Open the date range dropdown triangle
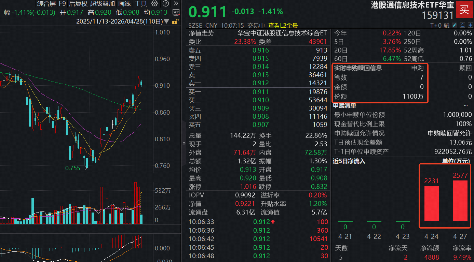 point(166,21)
